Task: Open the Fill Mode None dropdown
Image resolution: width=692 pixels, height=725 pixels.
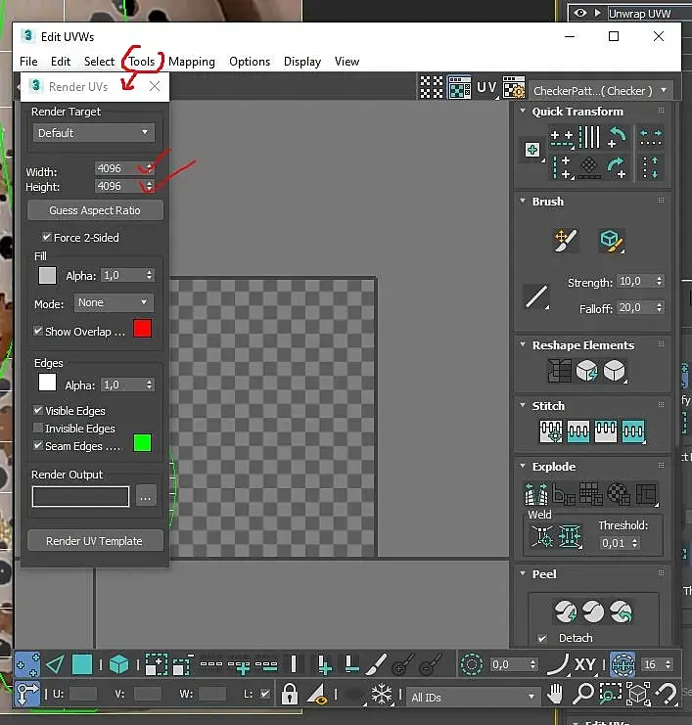Action: point(114,303)
